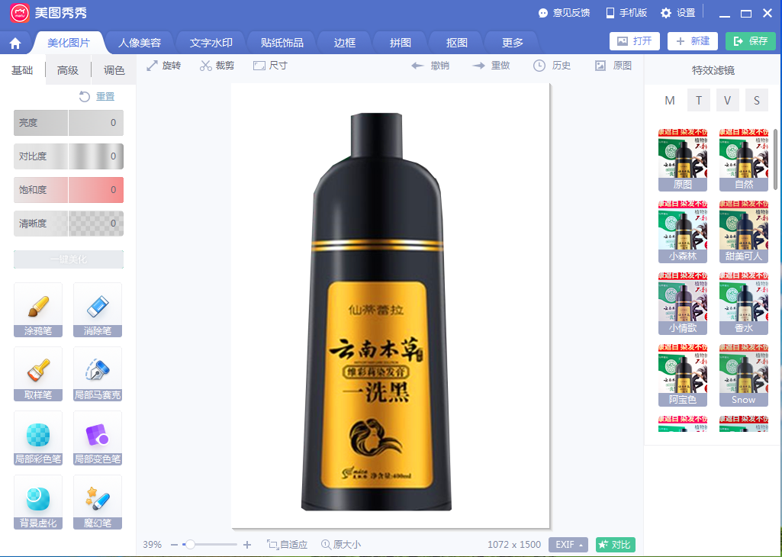Click 打开 open button
Screen dimensions: 782x557
(635, 41)
